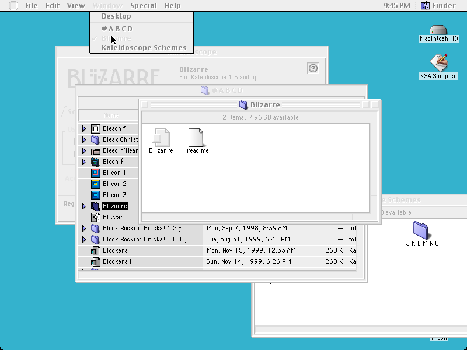Expand Block Rockin' Bricks! 1.2 folder

pyautogui.click(x=84, y=228)
